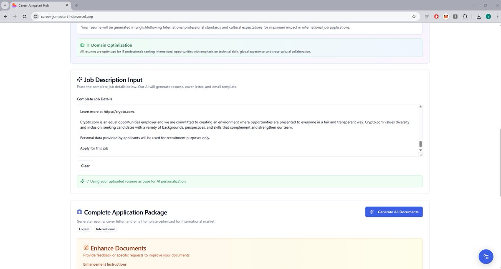The height and width of the screenshot is (269, 501).
Task: Restore down the browser window
Action: tap(485, 5)
